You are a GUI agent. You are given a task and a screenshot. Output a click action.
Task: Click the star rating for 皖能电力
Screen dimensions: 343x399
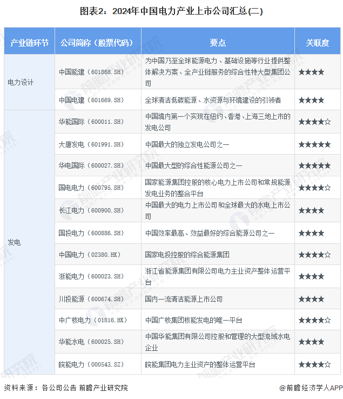pyautogui.click(x=314, y=364)
